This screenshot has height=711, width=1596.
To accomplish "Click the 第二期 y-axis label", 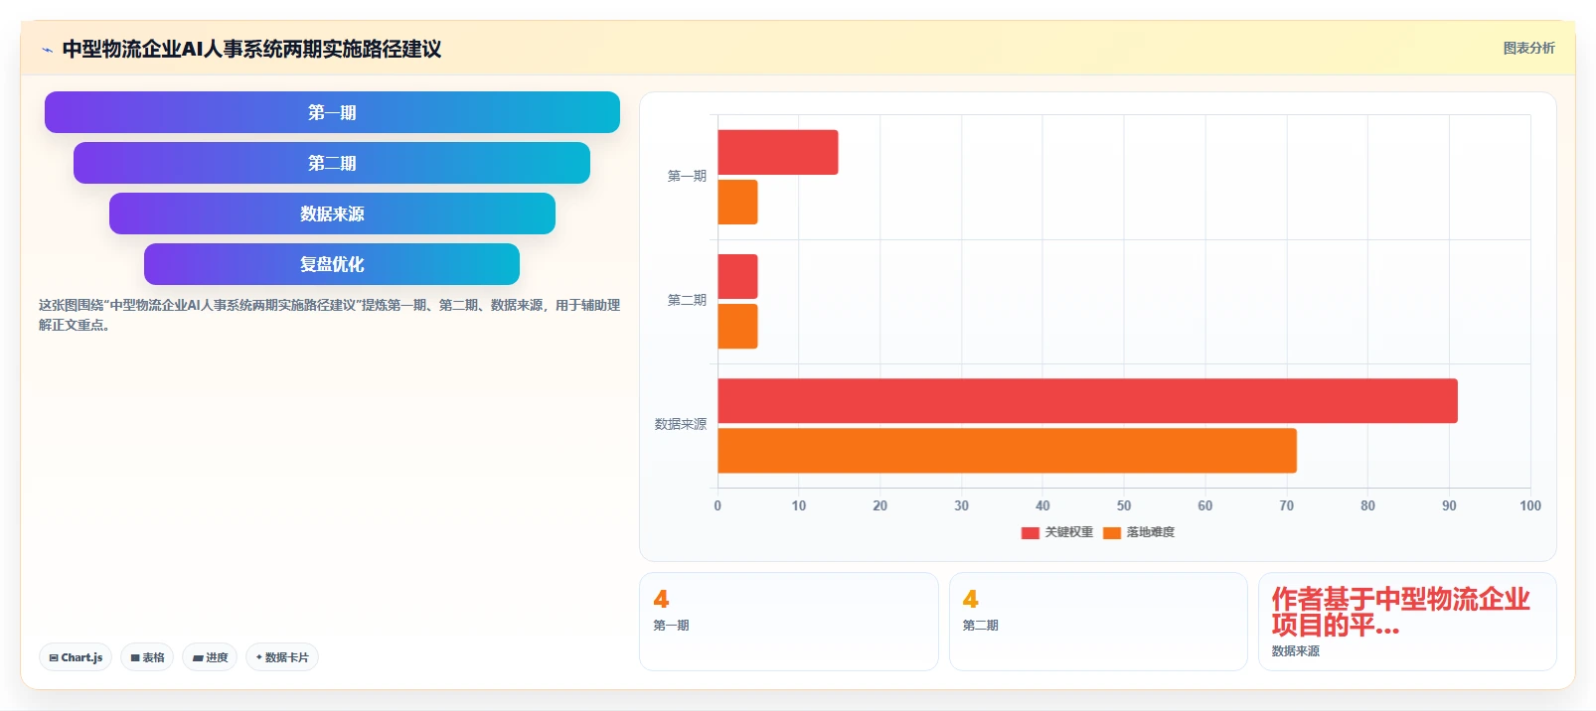I will click(x=687, y=300).
